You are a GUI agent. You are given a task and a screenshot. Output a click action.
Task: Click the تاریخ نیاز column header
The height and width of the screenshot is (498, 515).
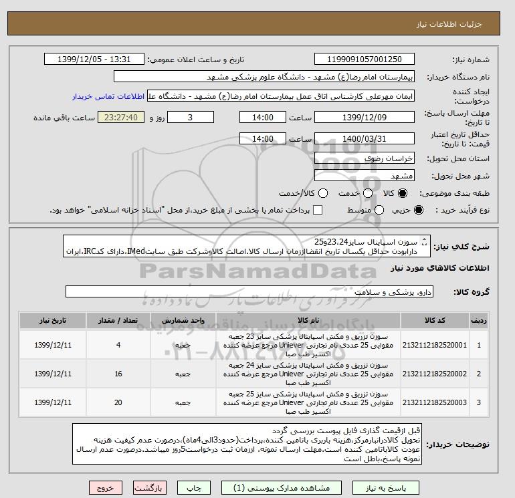click(x=53, y=320)
